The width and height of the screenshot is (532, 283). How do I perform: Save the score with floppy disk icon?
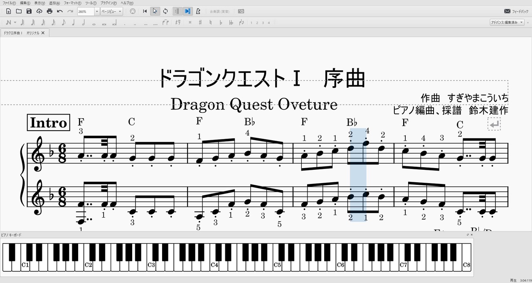tap(29, 11)
